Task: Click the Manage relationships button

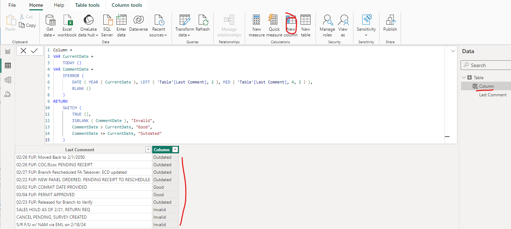Action: coord(229,26)
